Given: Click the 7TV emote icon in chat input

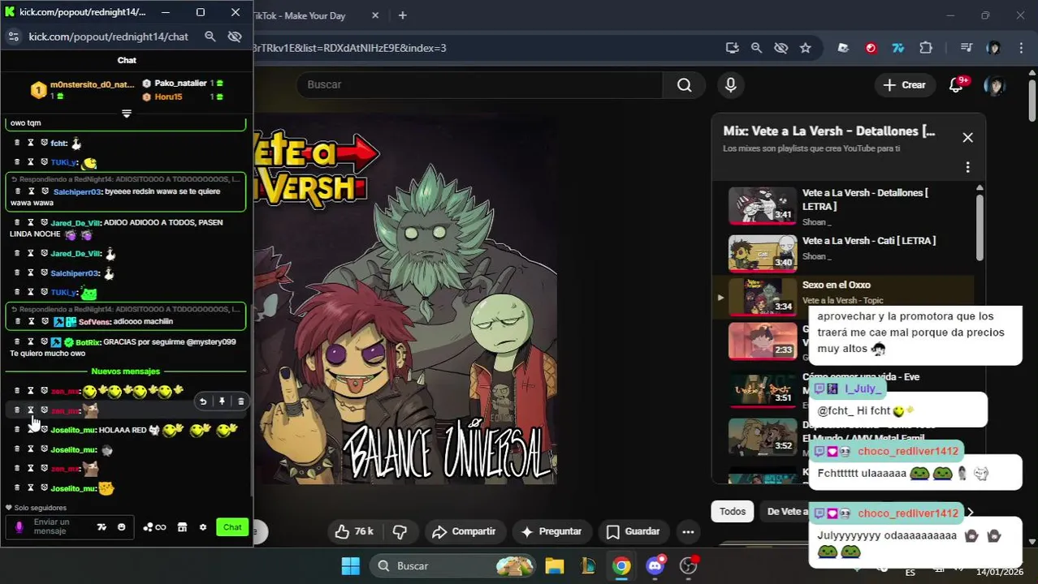Looking at the screenshot, I should tap(102, 527).
